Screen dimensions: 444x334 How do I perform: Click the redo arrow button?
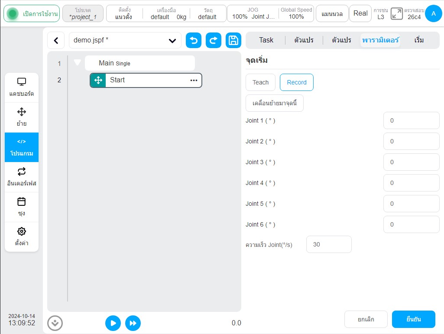tap(214, 40)
